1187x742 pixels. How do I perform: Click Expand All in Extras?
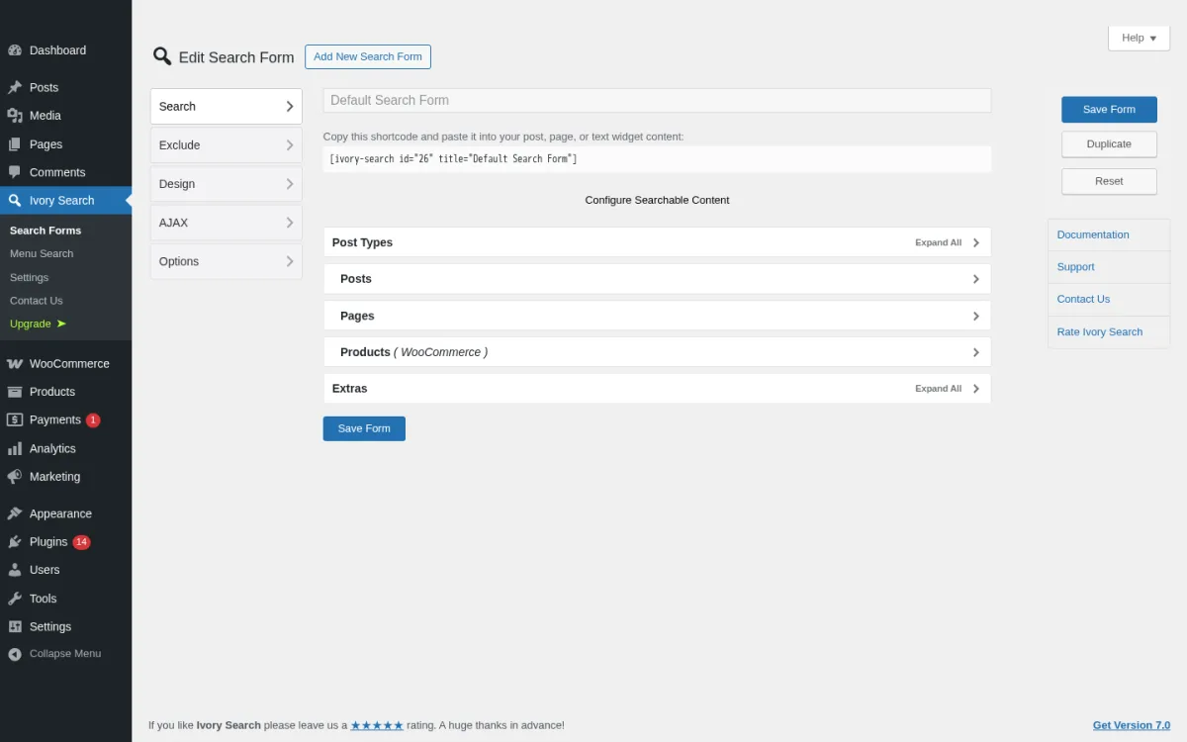pyautogui.click(x=938, y=389)
